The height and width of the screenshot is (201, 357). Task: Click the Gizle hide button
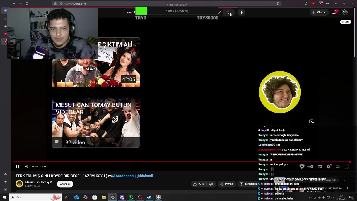tap(346, 22)
